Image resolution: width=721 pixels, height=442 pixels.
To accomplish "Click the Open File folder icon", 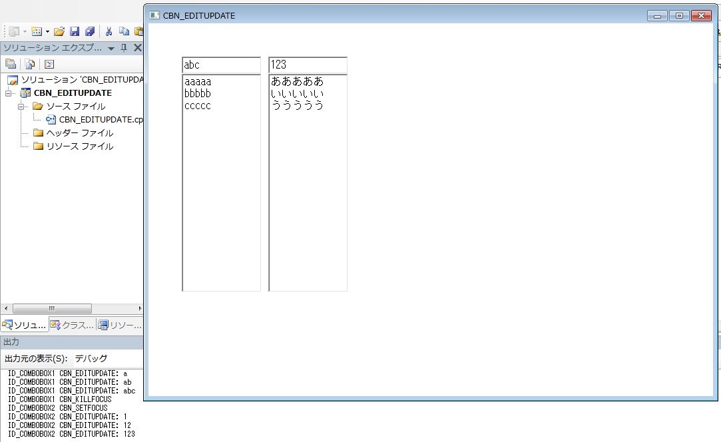I will tap(59, 31).
